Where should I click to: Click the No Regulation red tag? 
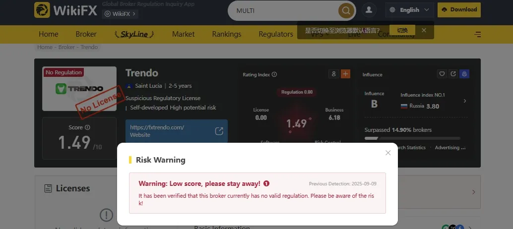coord(64,72)
